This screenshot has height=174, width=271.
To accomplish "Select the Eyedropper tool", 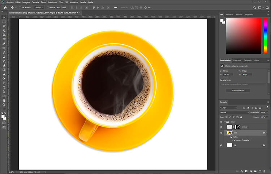I will pyautogui.click(x=4, y=44).
